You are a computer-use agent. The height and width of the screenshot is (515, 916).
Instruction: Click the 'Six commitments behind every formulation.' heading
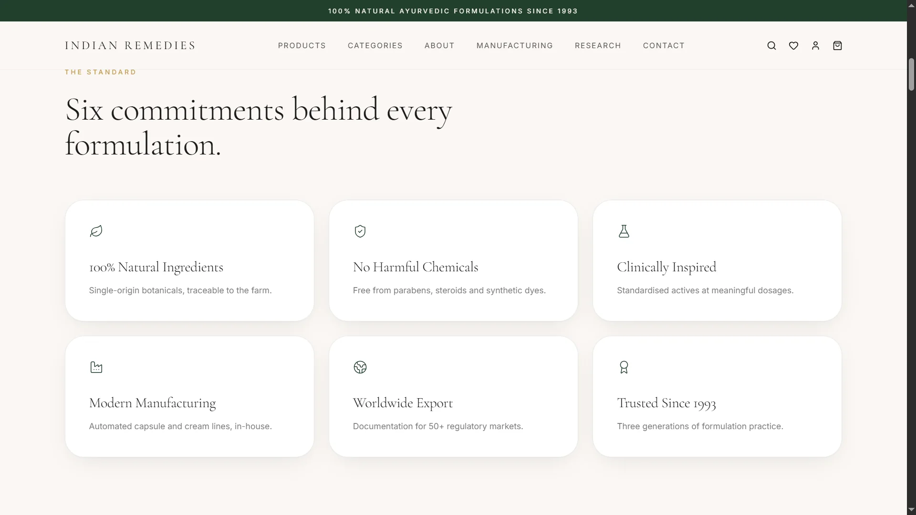[259, 127]
